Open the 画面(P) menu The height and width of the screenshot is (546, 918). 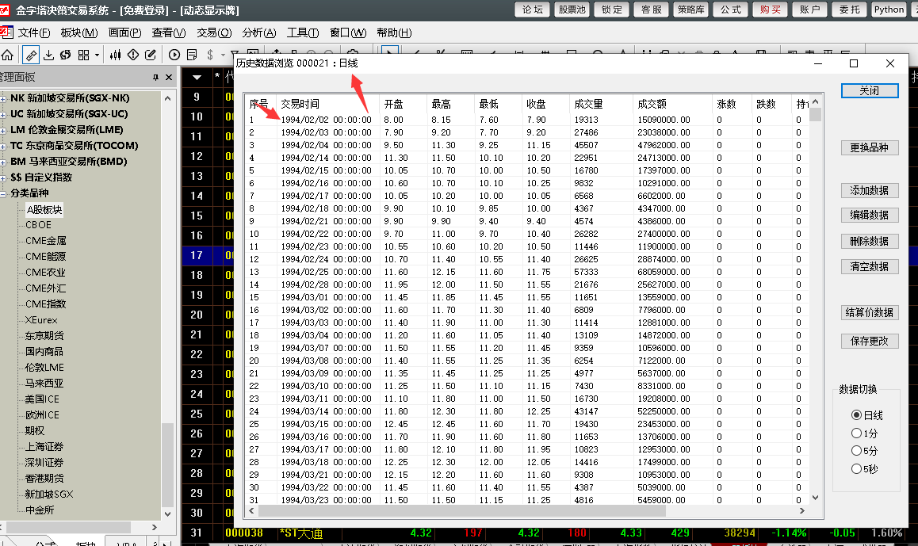124,32
